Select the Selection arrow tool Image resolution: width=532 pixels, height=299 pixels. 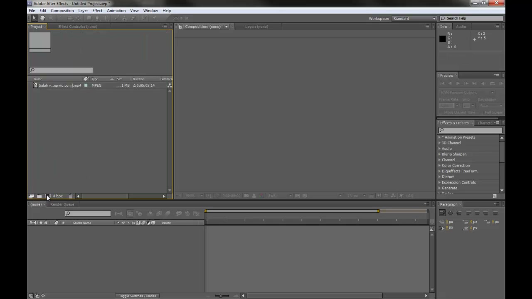tap(34, 18)
